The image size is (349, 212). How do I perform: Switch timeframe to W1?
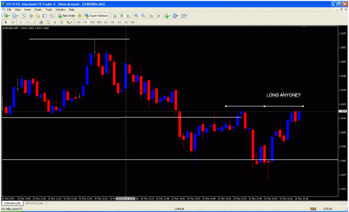click(126, 22)
